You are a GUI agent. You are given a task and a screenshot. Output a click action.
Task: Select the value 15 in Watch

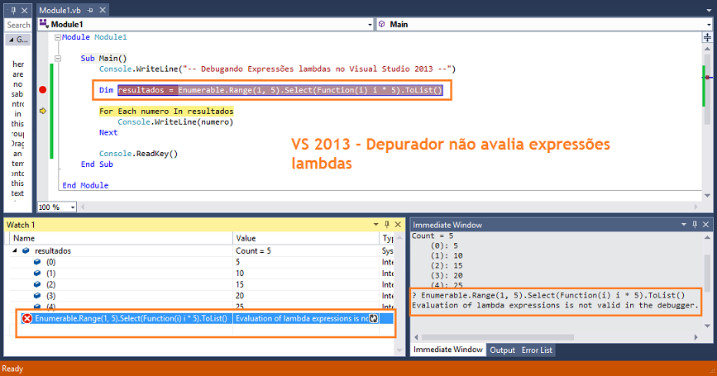pyautogui.click(x=240, y=284)
